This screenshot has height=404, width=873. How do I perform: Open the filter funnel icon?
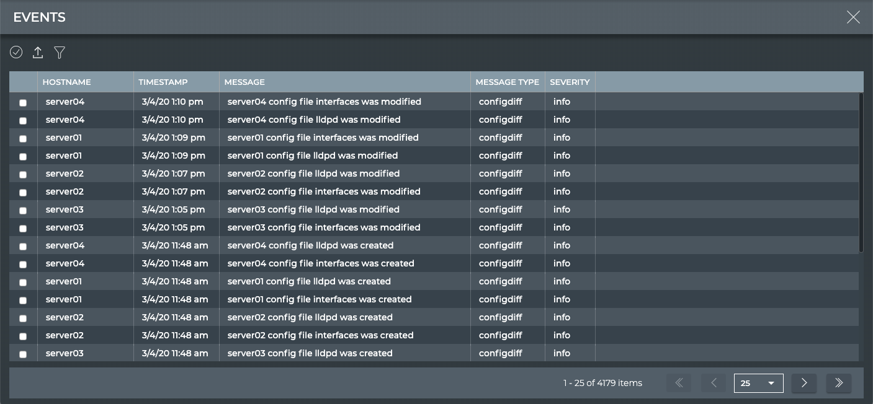point(60,53)
